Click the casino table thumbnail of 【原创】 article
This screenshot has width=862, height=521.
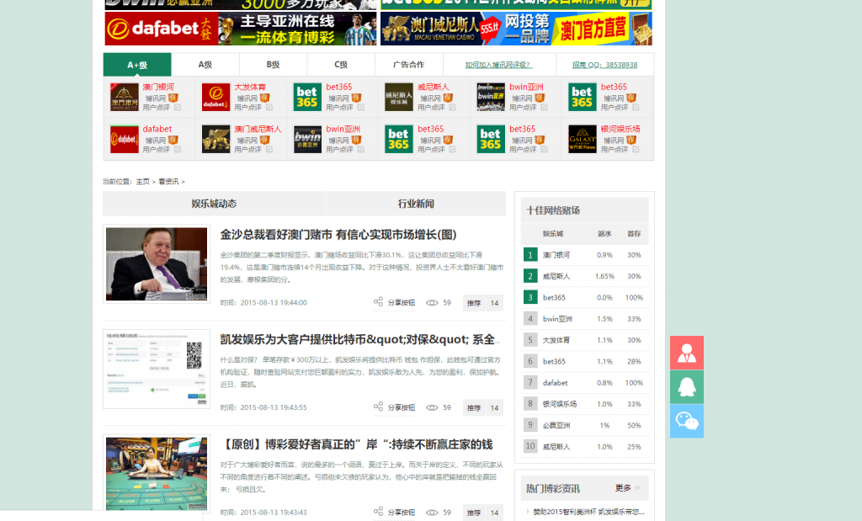(x=157, y=473)
